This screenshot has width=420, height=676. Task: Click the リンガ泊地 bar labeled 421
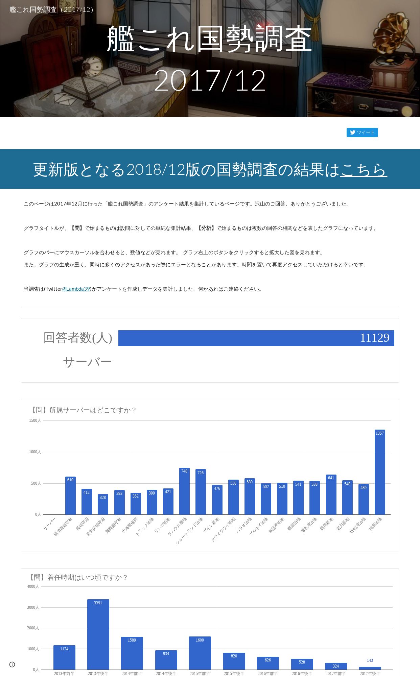pyautogui.click(x=168, y=502)
